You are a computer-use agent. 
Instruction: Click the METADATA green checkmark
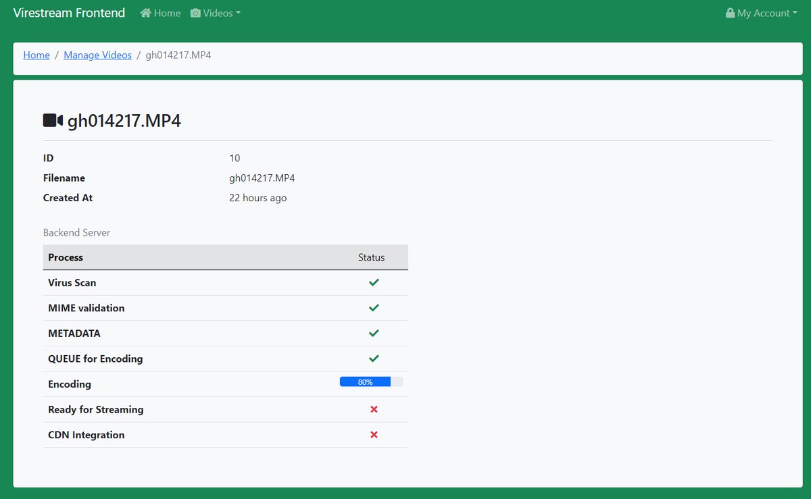(374, 333)
